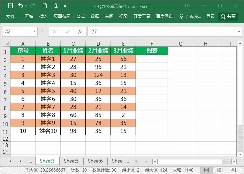
Task: Click horizontal scrollbar left arrow
Action: pos(155,161)
